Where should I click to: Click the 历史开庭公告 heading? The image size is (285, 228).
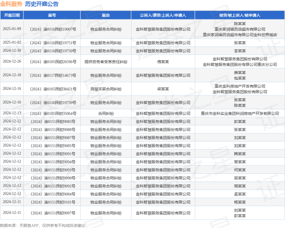click(x=42, y=4)
